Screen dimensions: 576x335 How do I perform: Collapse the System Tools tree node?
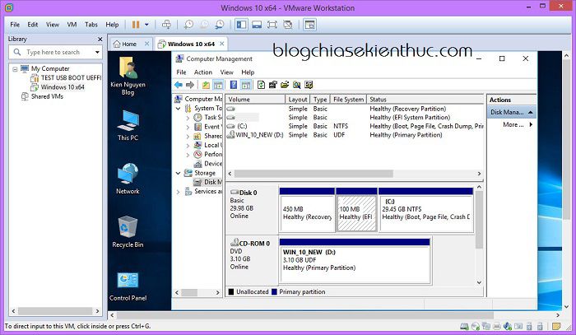click(179, 109)
